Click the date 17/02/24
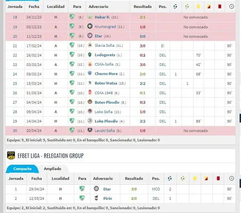 point(34,46)
